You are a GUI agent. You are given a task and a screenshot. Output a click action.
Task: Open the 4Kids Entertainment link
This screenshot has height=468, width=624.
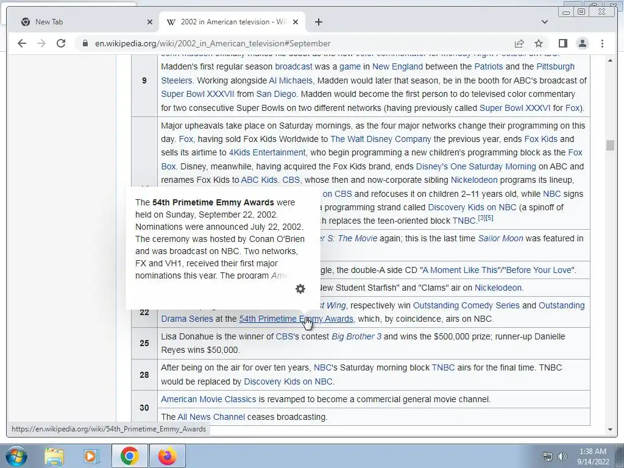click(267, 152)
